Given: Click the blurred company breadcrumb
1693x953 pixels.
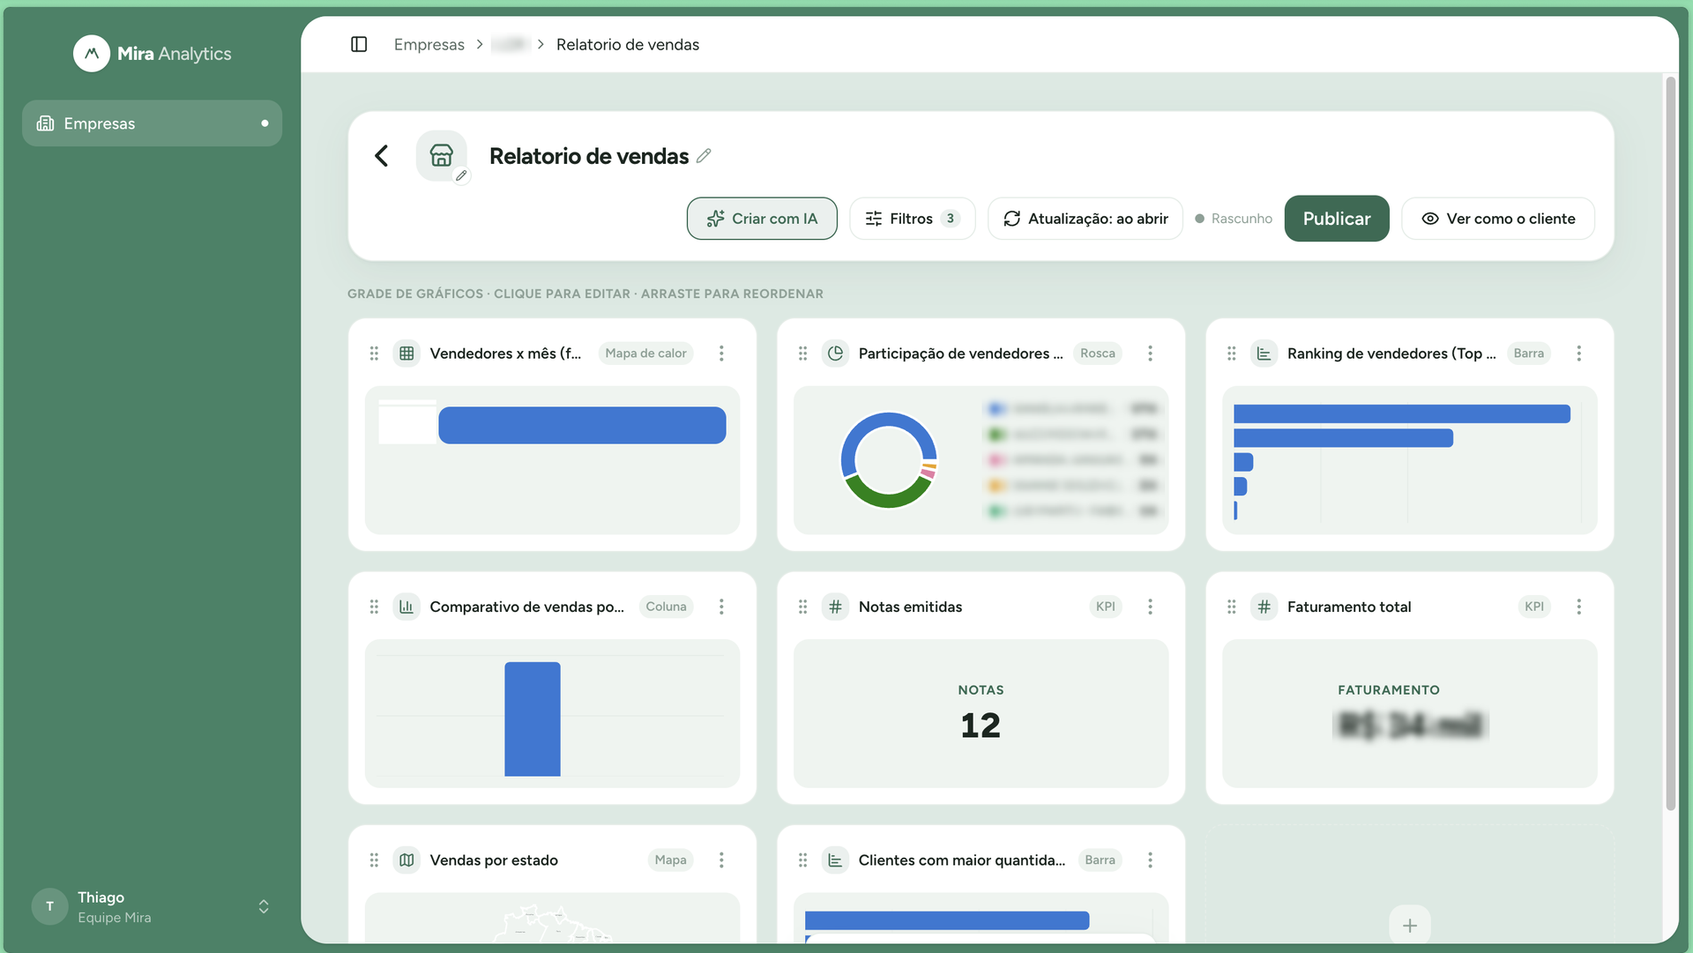Looking at the screenshot, I should point(509,44).
